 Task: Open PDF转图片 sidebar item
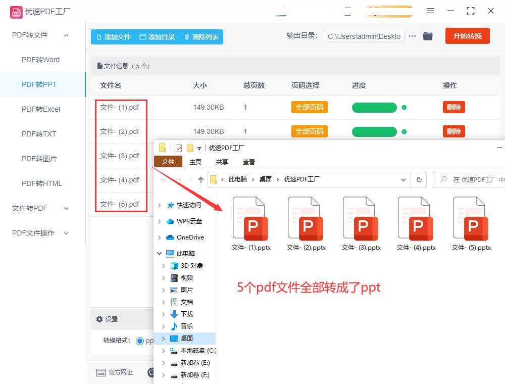(x=39, y=159)
